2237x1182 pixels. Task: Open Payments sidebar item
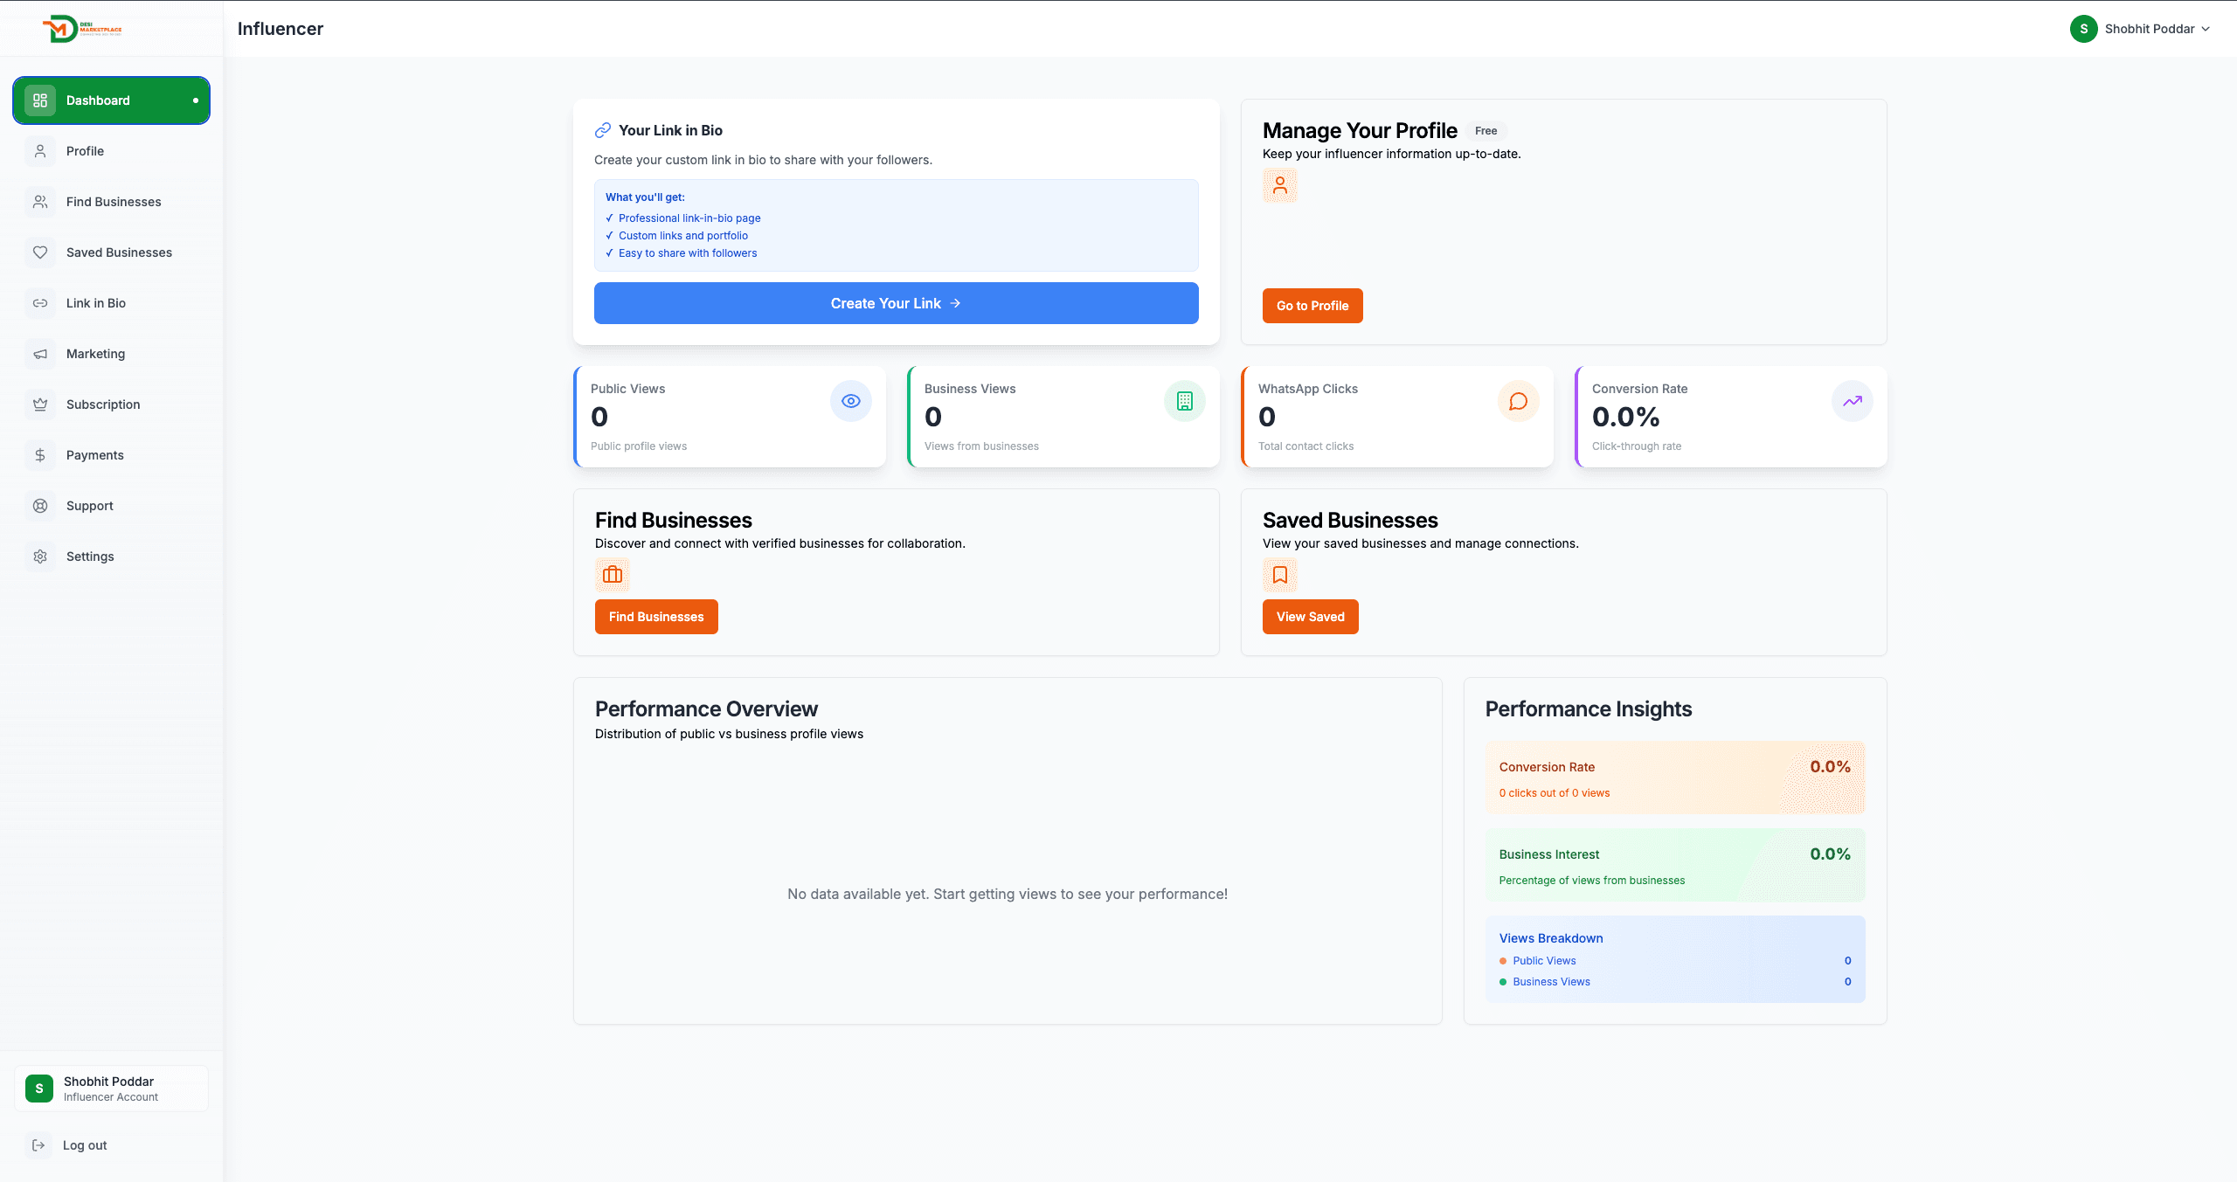click(x=112, y=455)
